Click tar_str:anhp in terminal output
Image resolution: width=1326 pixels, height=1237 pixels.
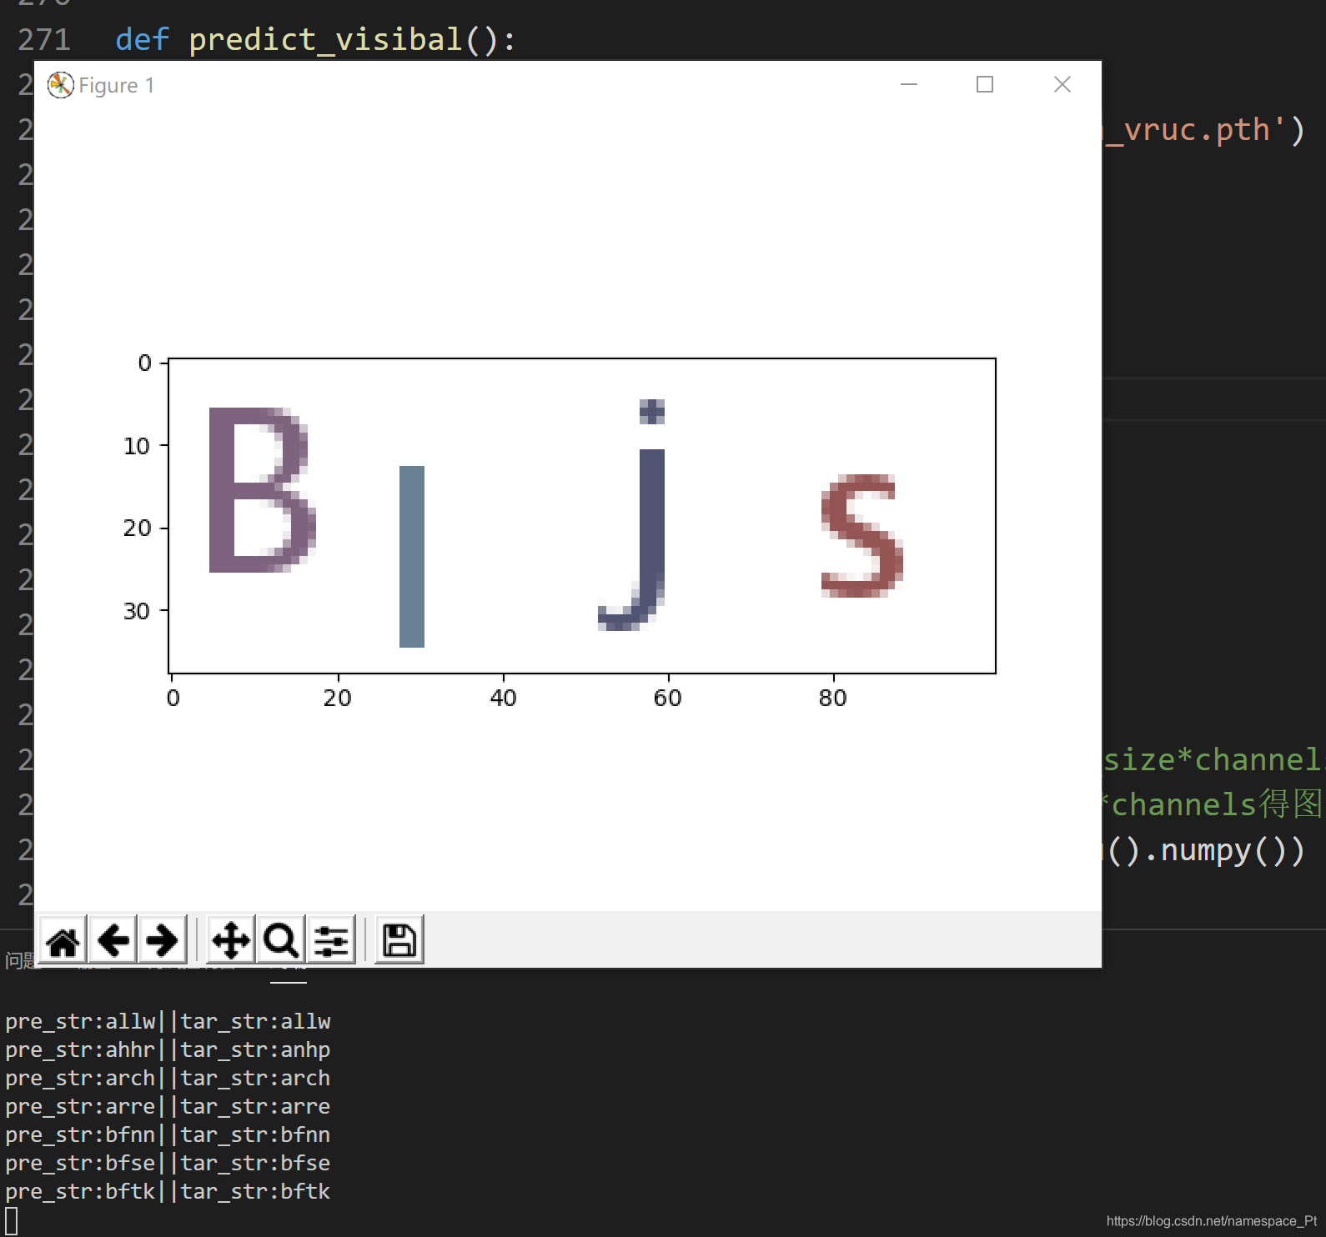(x=255, y=1049)
